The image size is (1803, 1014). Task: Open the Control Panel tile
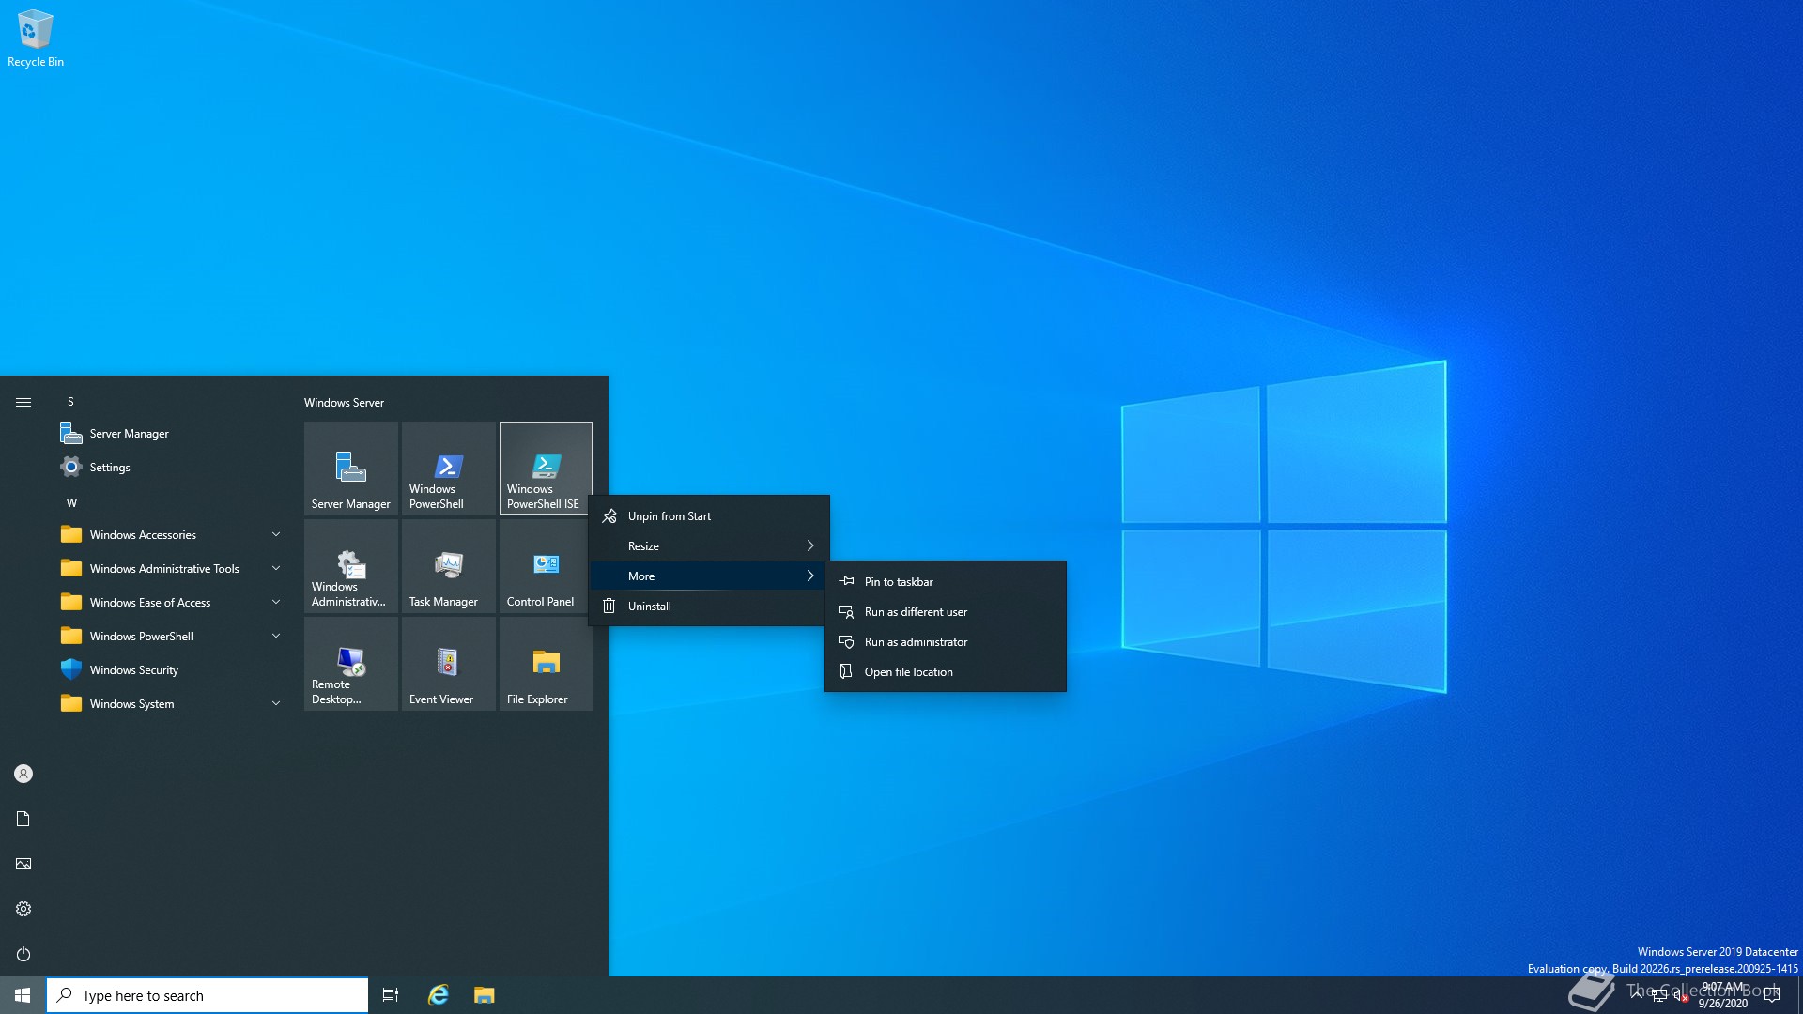tap(547, 566)
